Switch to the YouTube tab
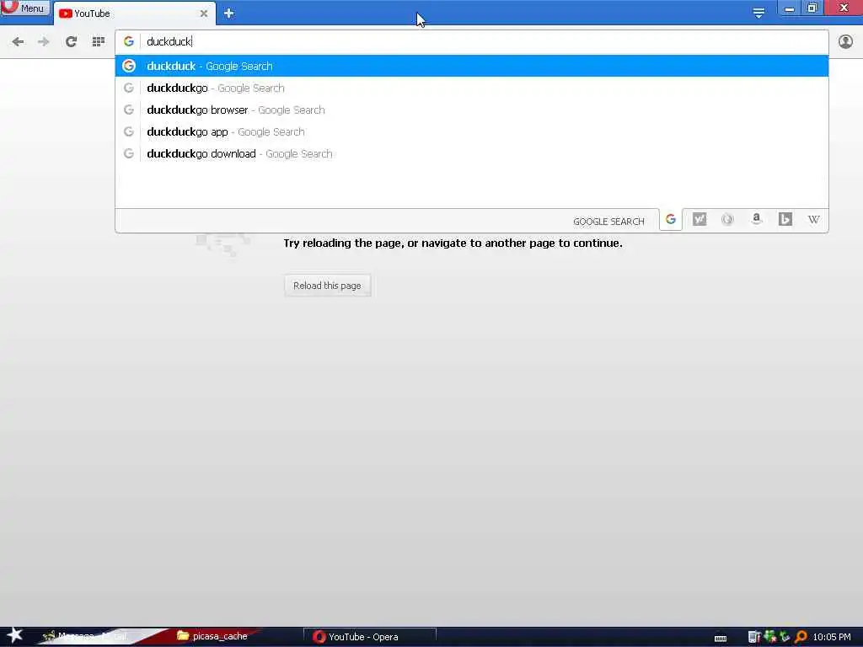This screenshot has width=863, height=647. tap(133, 13)
